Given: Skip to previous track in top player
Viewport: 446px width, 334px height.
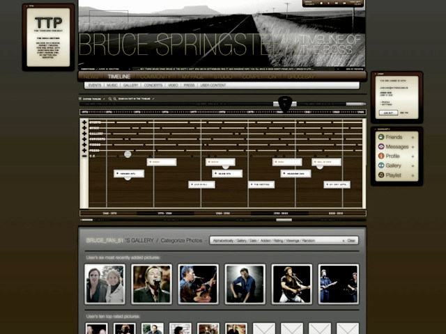Looking at the screenshot, I should [x=337, y=3].
